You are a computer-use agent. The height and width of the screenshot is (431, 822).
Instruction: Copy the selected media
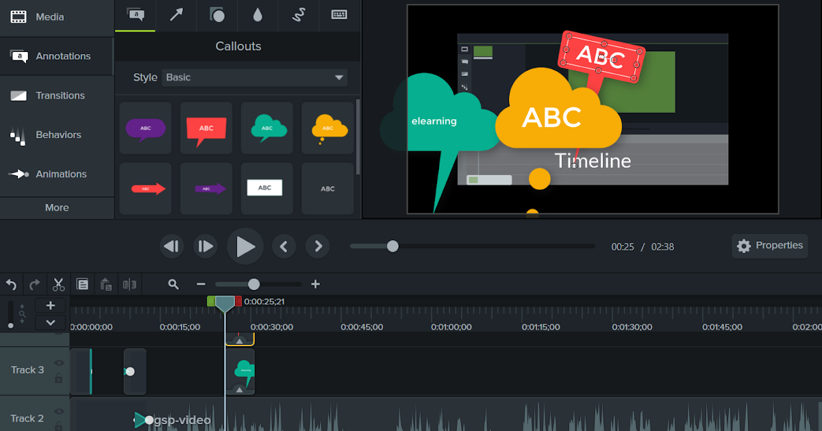pos(82,285)
